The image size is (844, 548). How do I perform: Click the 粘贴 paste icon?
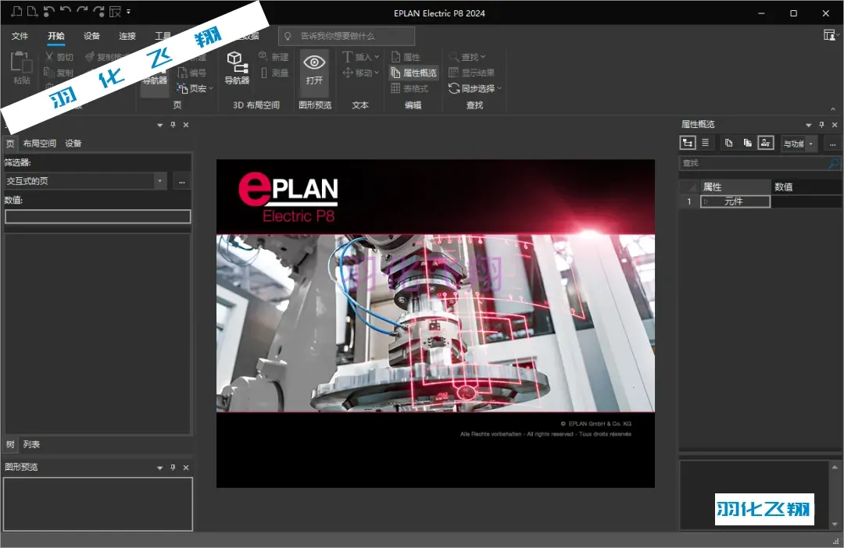click(x=22, y=62)
